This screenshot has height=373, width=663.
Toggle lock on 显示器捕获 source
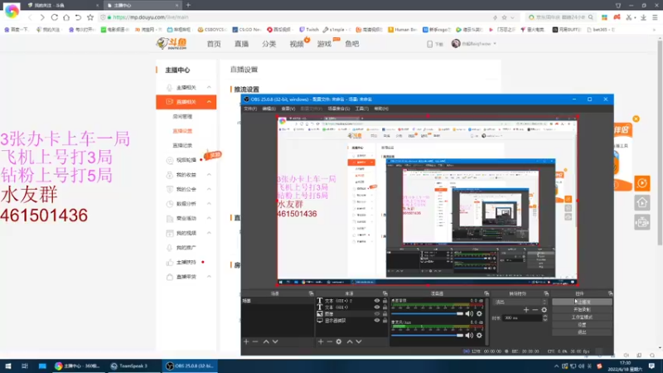tap(385, 321)
